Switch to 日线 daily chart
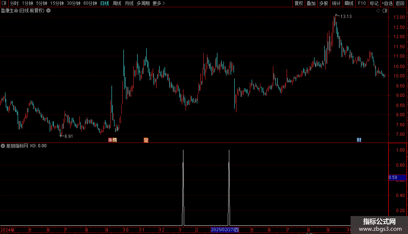The image size is (408, 234). coord(105,3)
